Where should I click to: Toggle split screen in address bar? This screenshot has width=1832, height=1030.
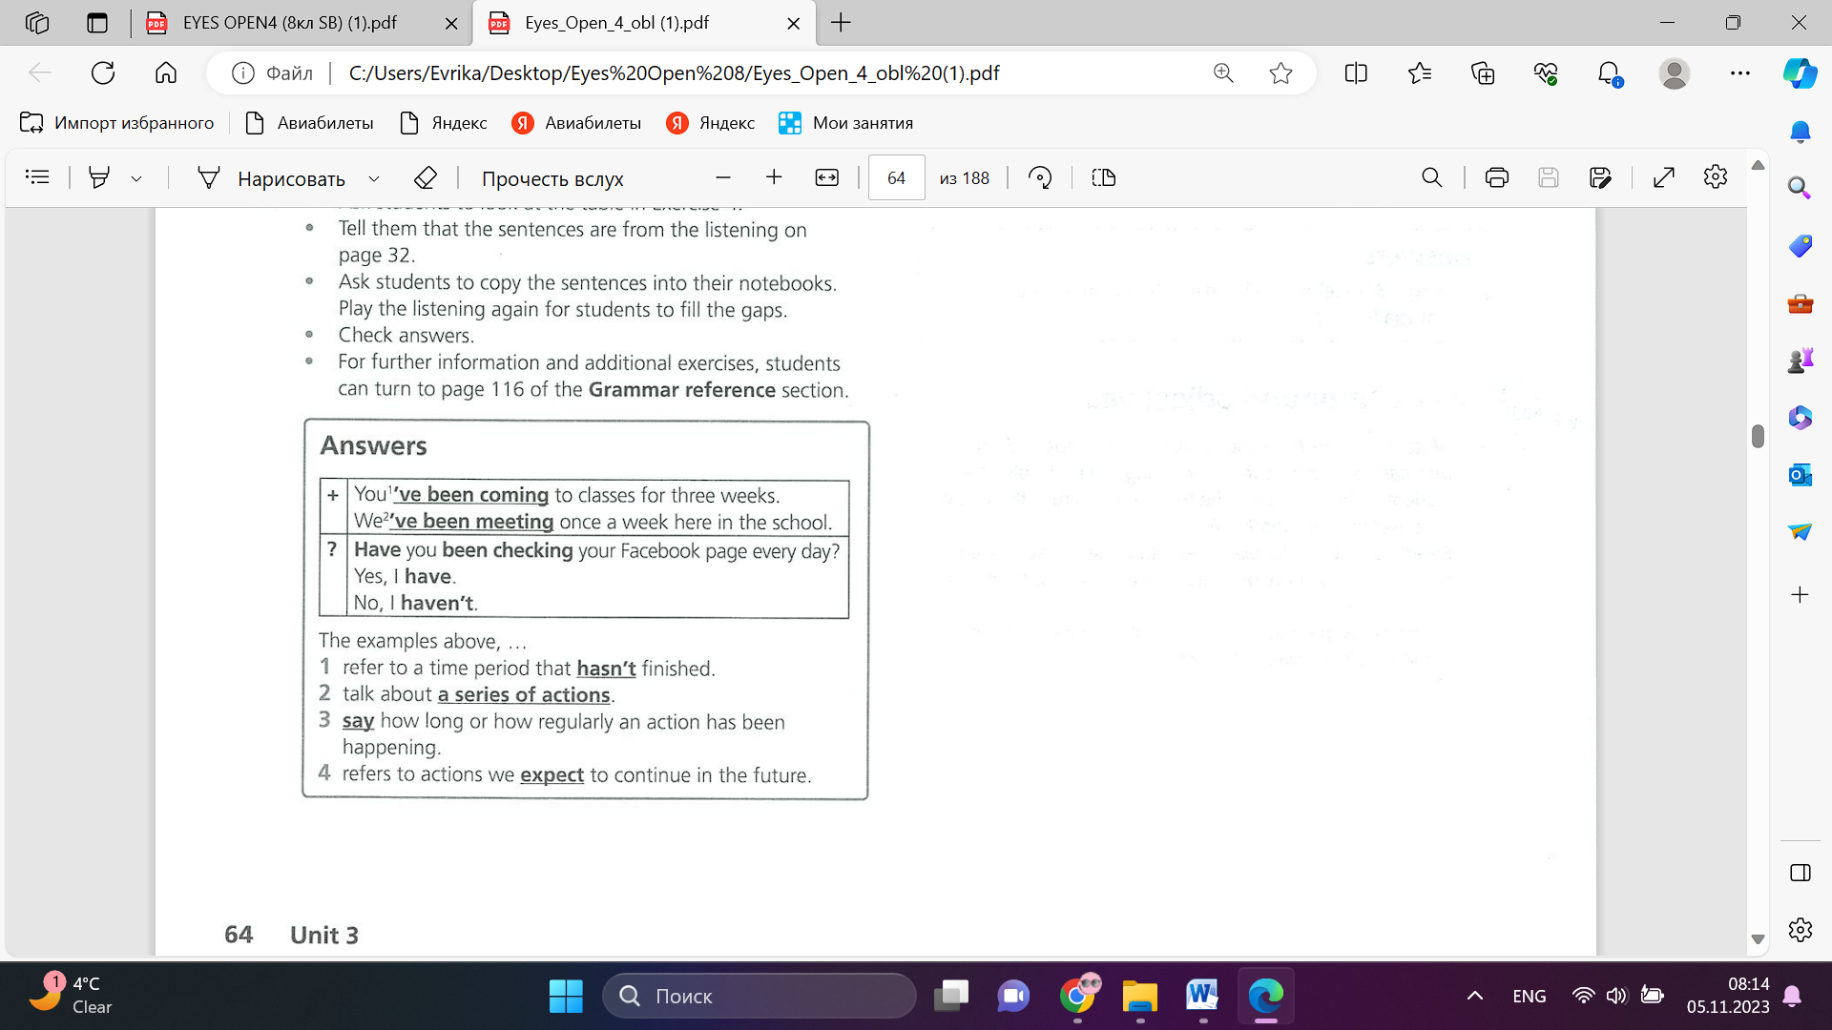(1355, 73)
